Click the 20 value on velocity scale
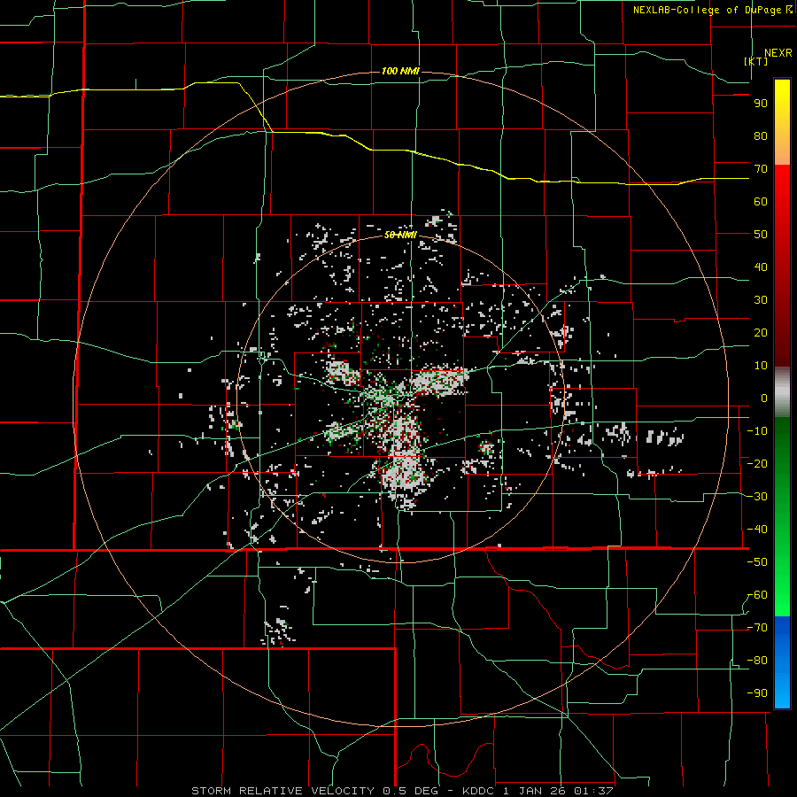 [761, 333]
